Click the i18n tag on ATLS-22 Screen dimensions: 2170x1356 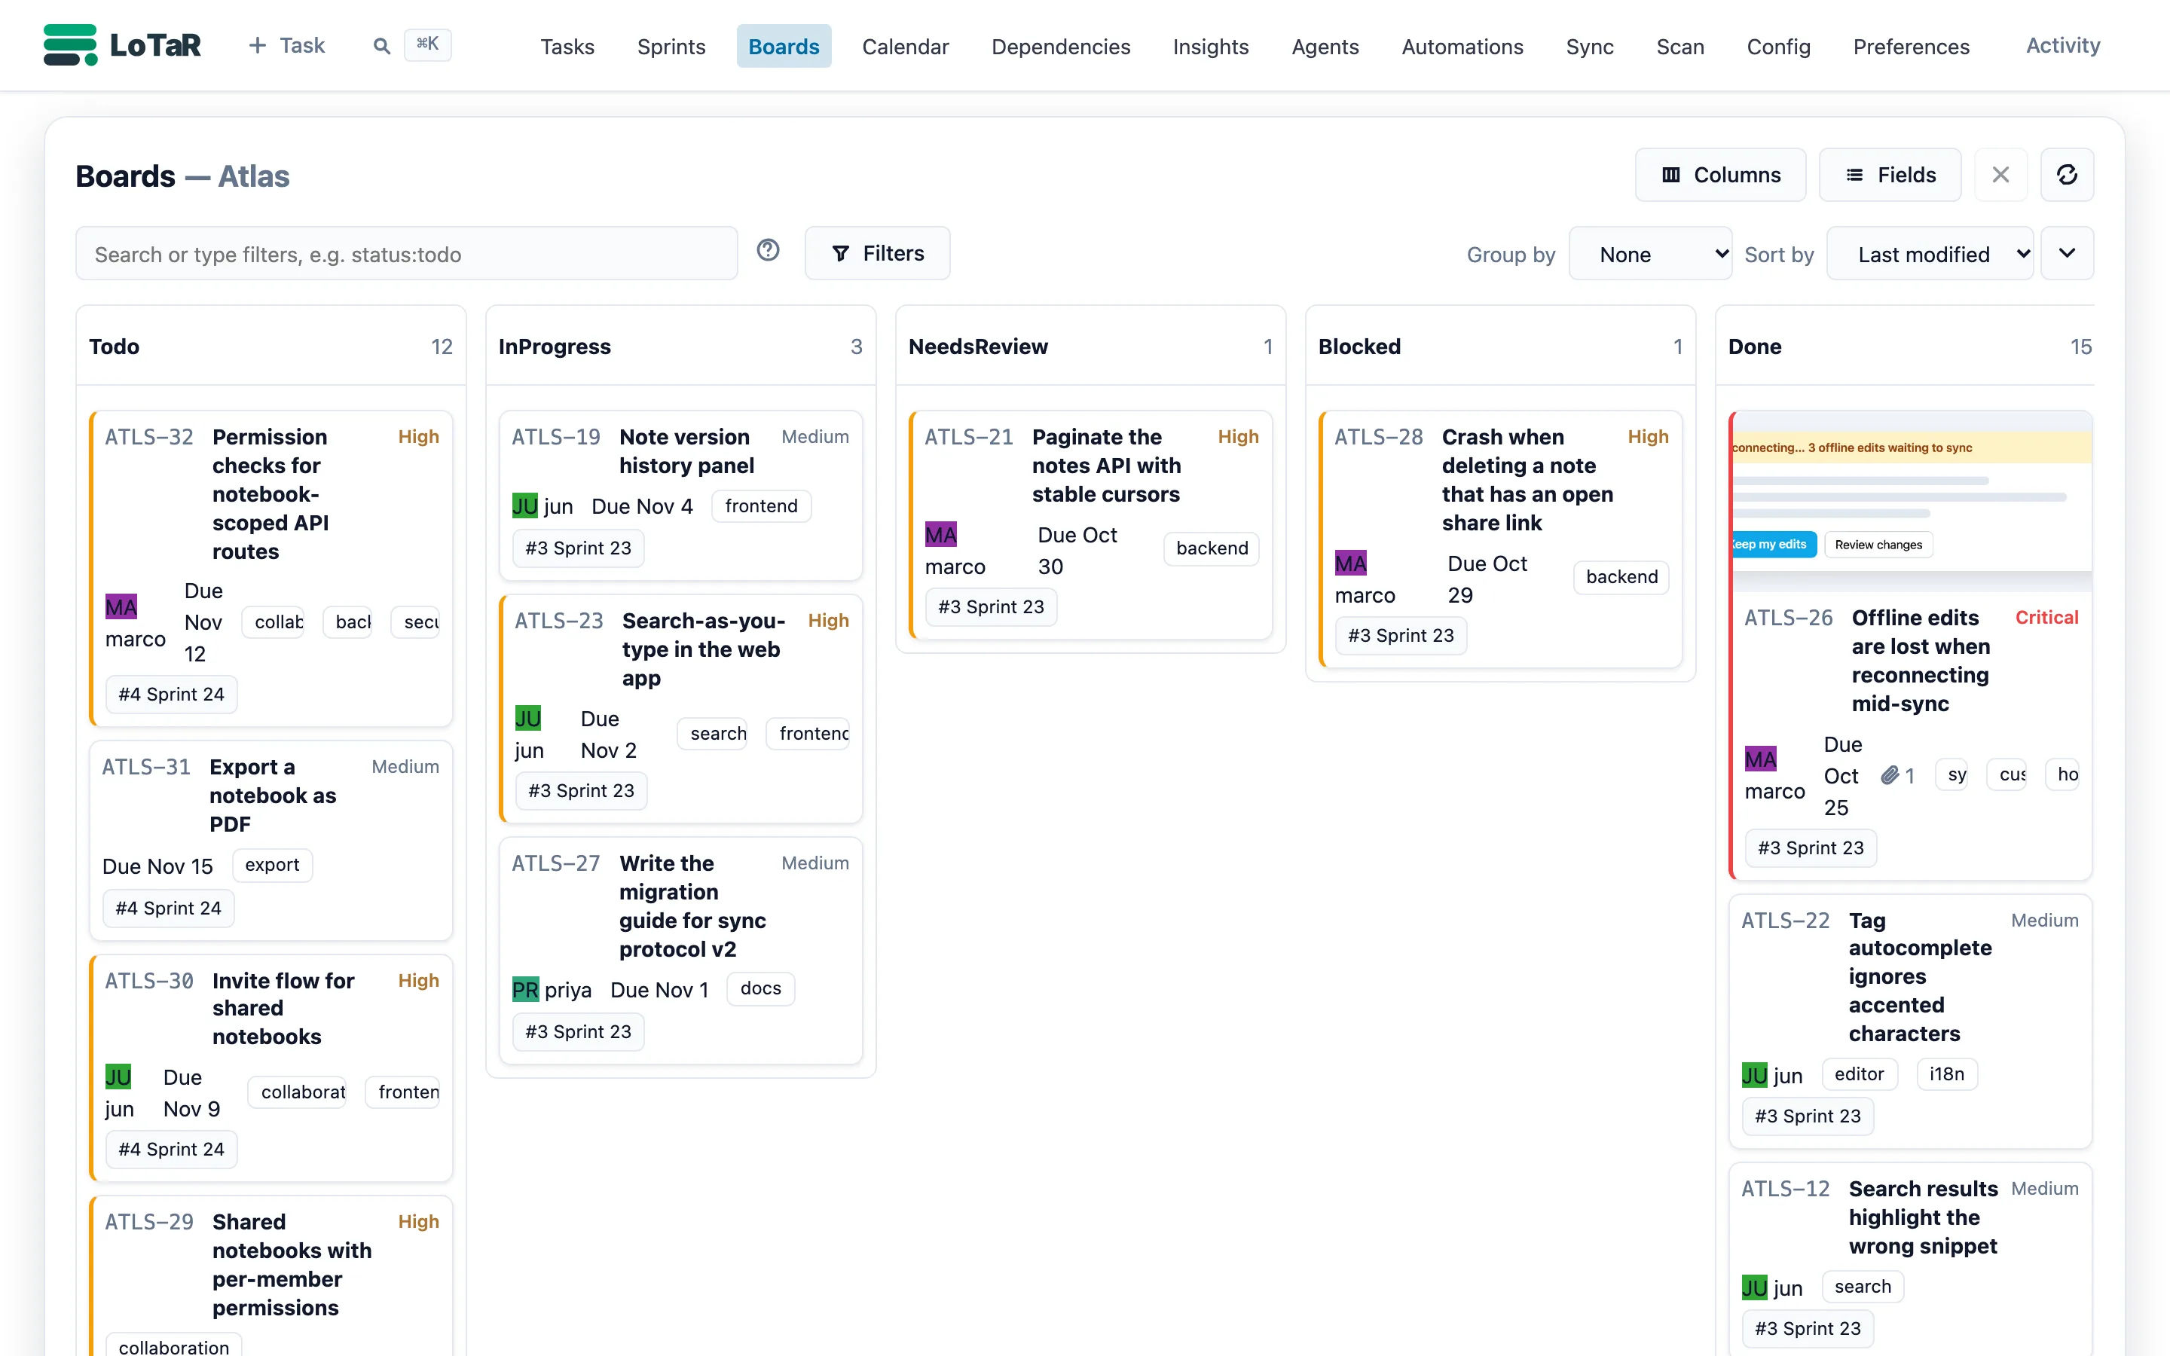point(1945,1073)
